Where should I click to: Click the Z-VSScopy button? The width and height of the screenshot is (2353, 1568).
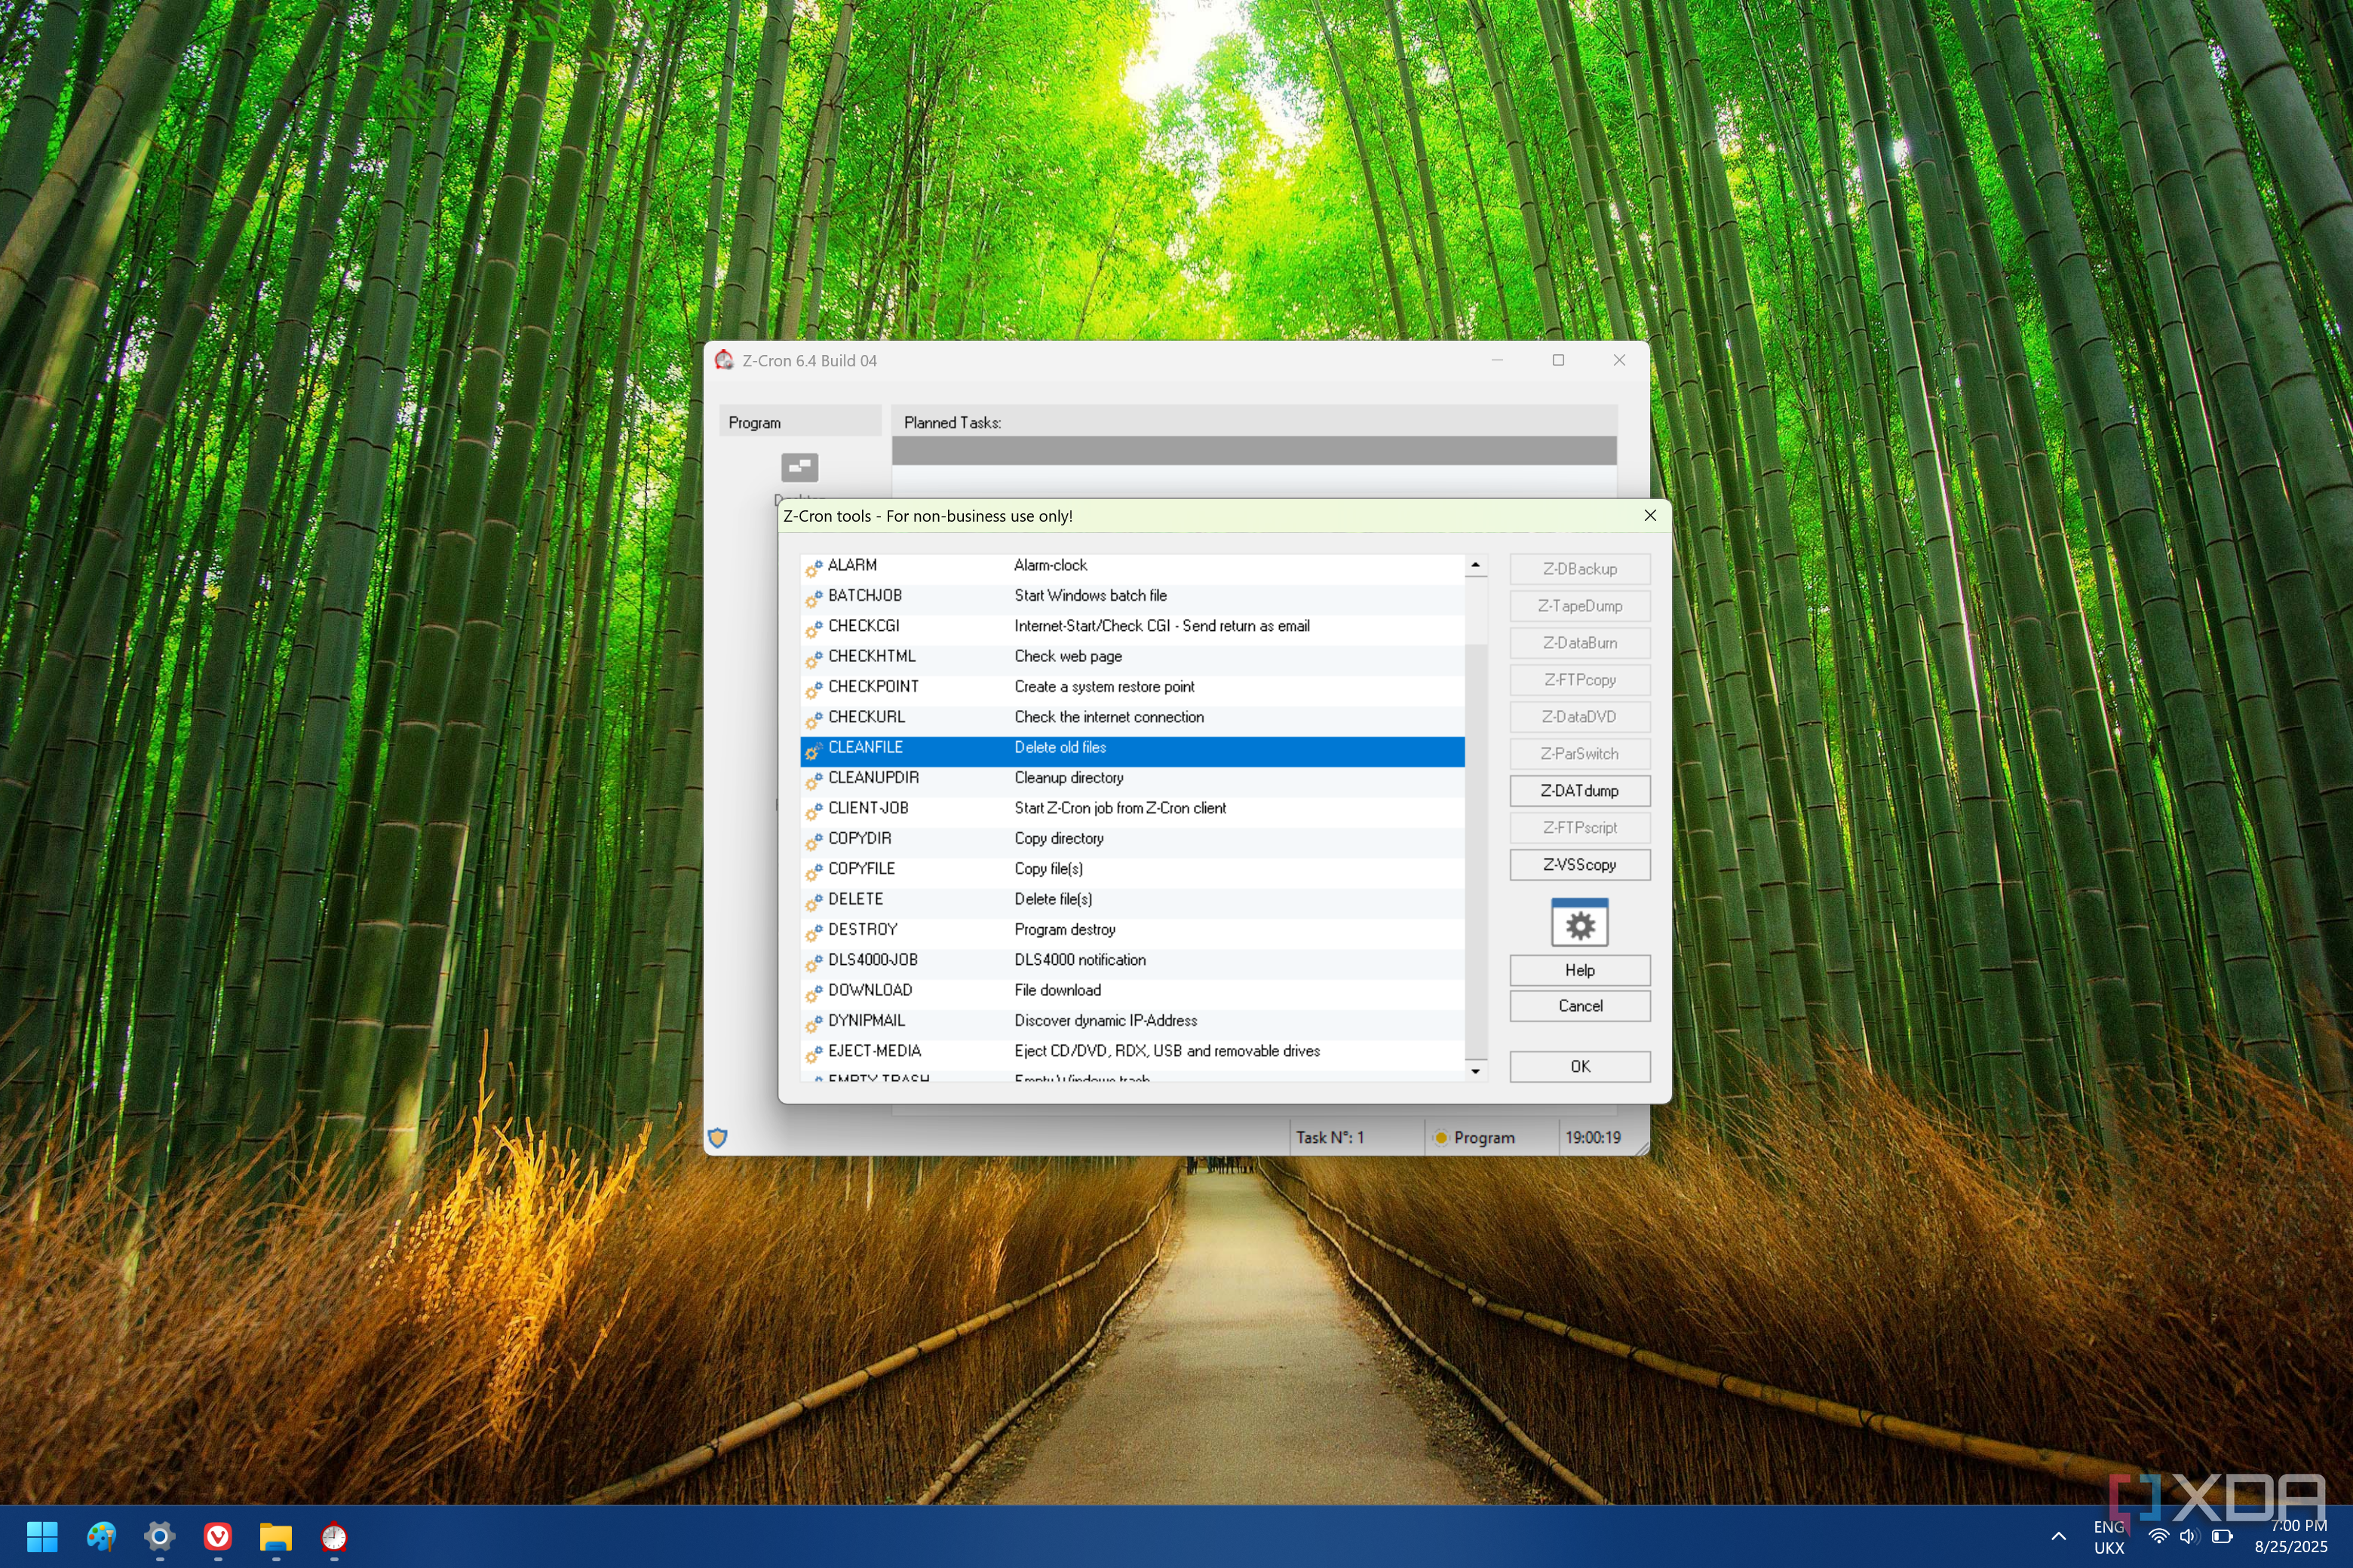point(1580,865)
